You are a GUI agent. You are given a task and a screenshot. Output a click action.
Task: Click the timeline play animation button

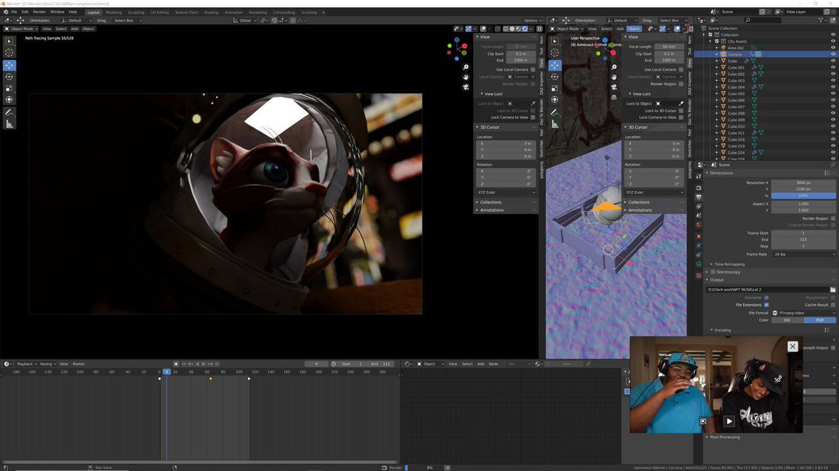(x=203, y=364)
